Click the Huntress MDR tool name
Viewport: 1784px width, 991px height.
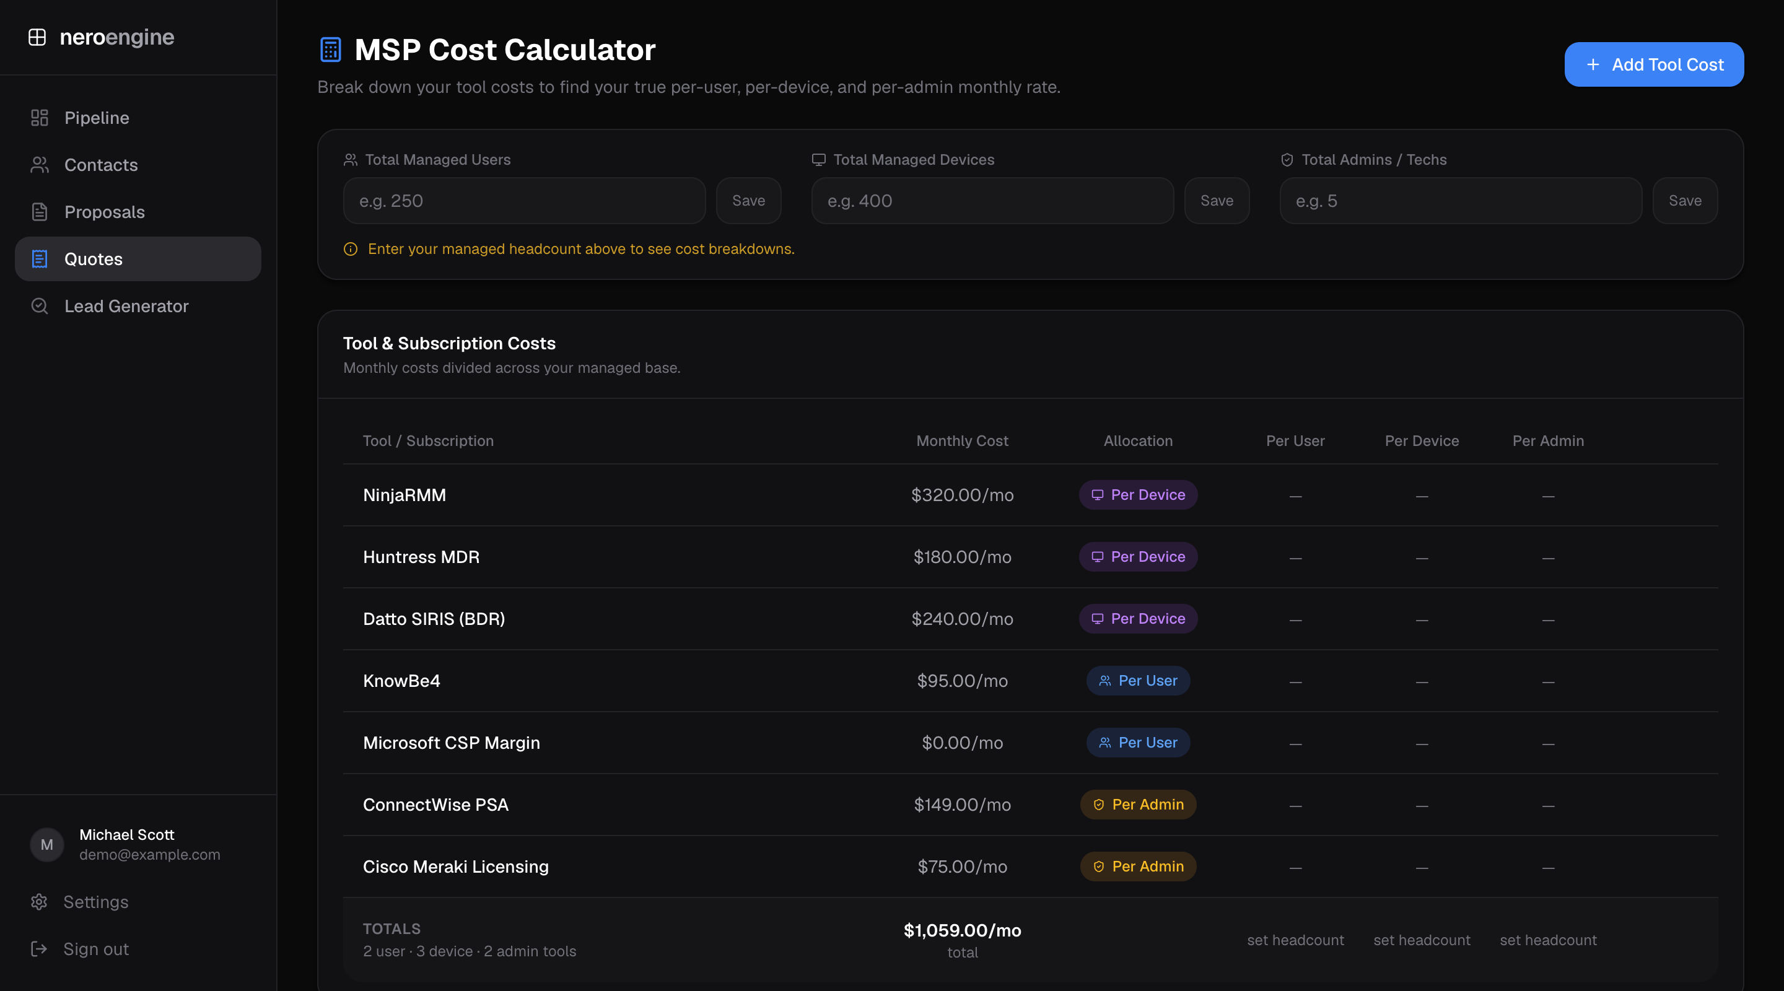[x=421, y=557]
